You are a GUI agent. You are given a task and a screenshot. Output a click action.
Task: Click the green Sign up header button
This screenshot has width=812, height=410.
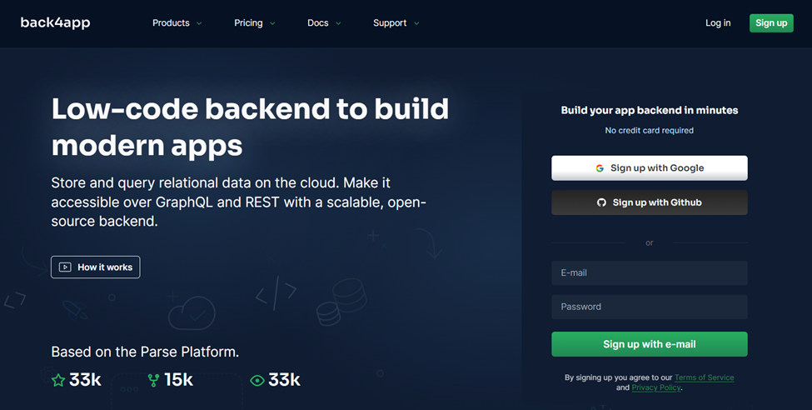pyautogui.click(x=771, y=22)
